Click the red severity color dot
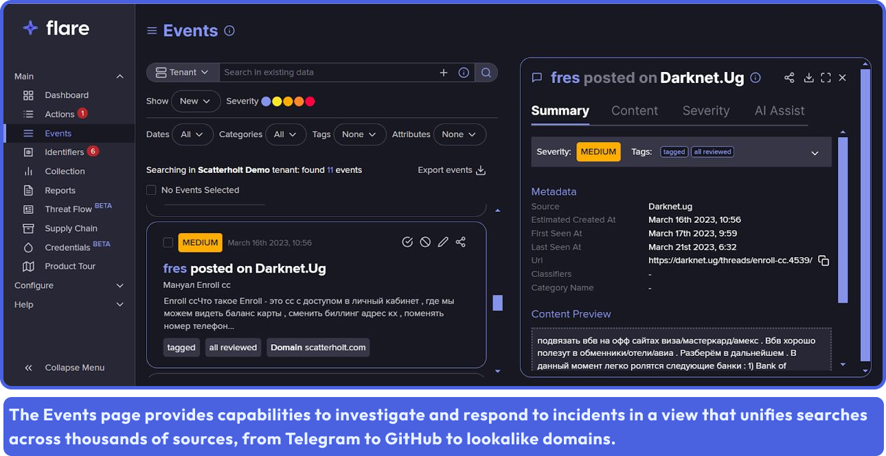The height and width of the screenshot is (456, 886). (310, 101)
